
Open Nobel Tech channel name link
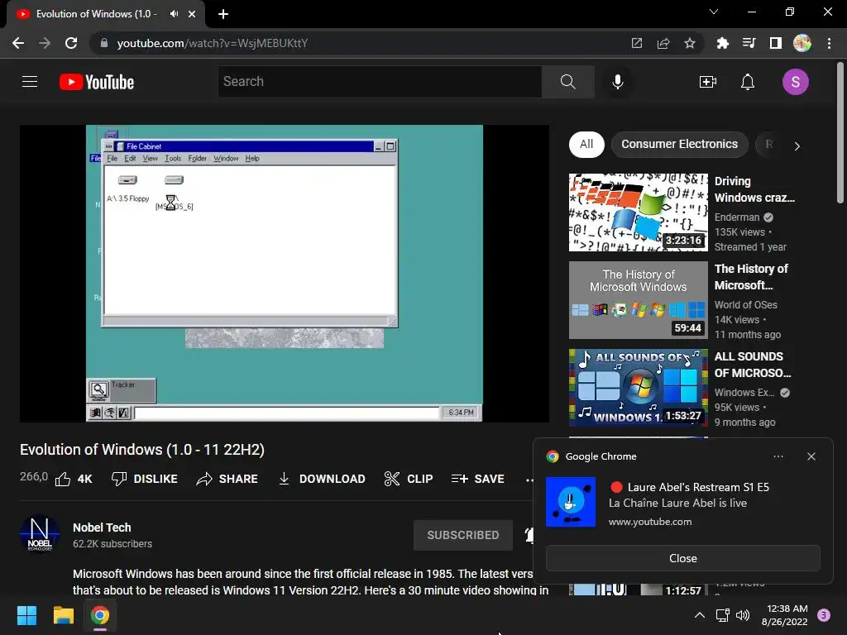tap(102, 528)
